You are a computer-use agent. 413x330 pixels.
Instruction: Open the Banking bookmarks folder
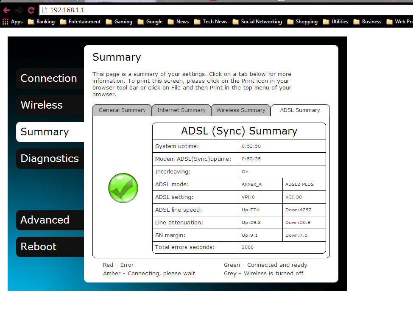coord(41,22)
